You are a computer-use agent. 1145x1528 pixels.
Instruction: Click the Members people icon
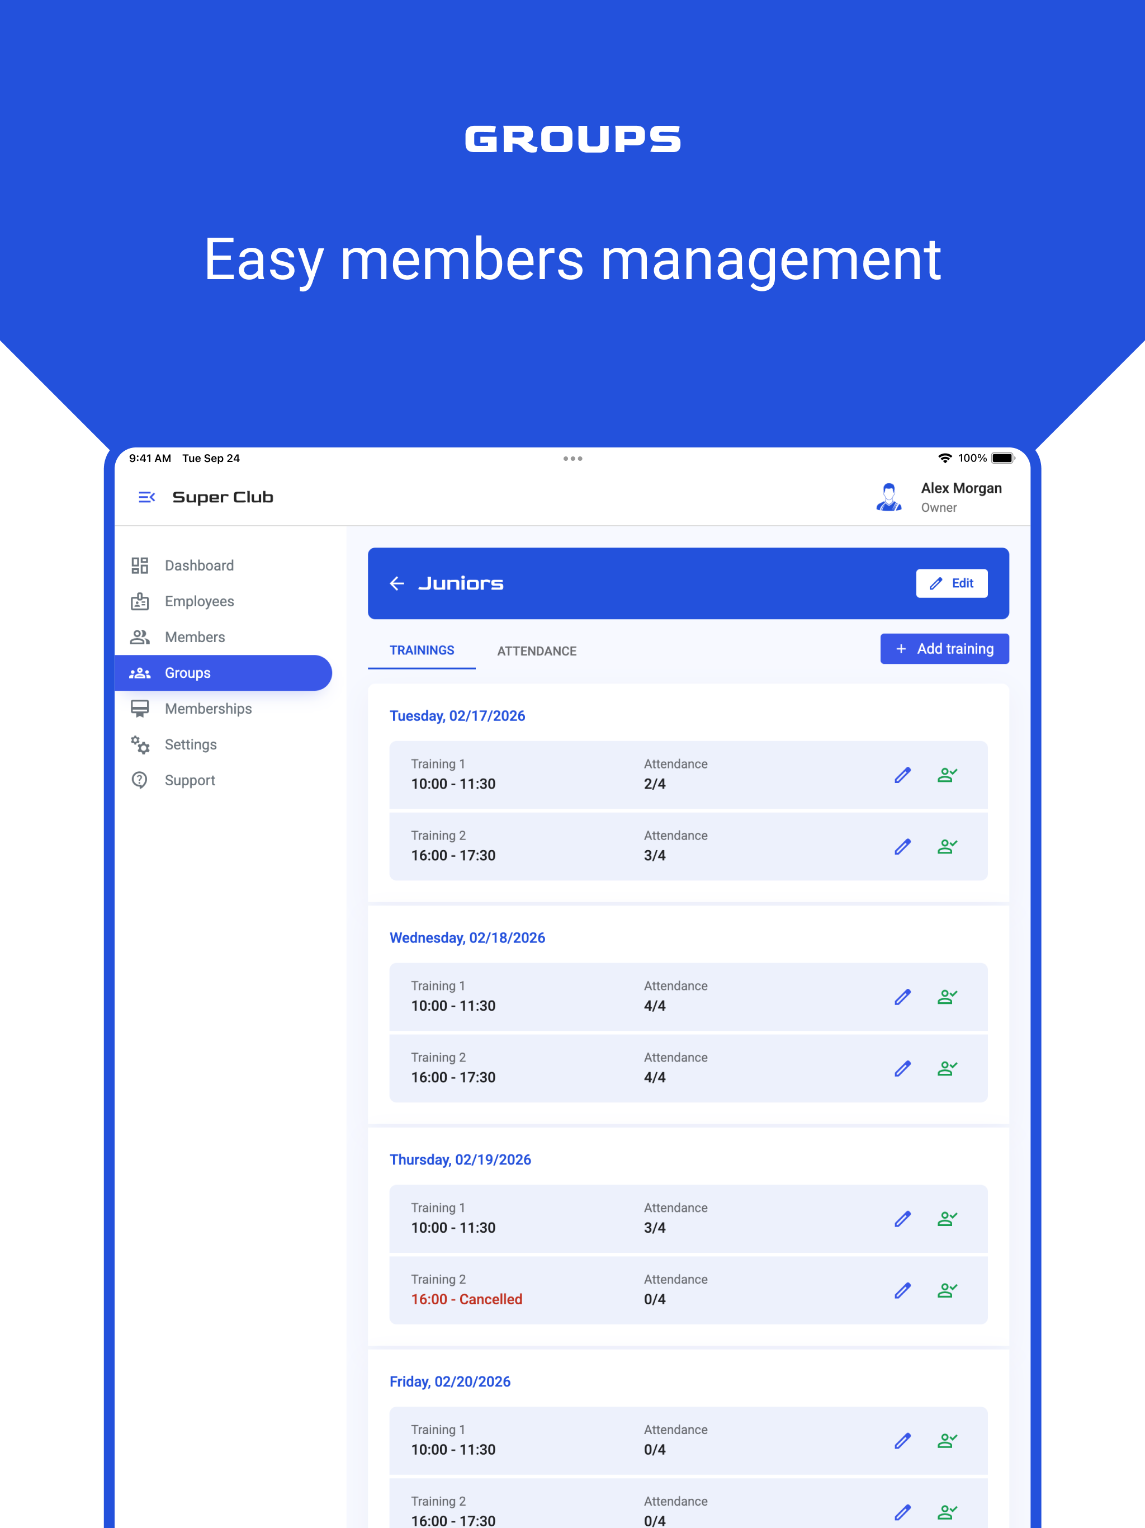140,637
